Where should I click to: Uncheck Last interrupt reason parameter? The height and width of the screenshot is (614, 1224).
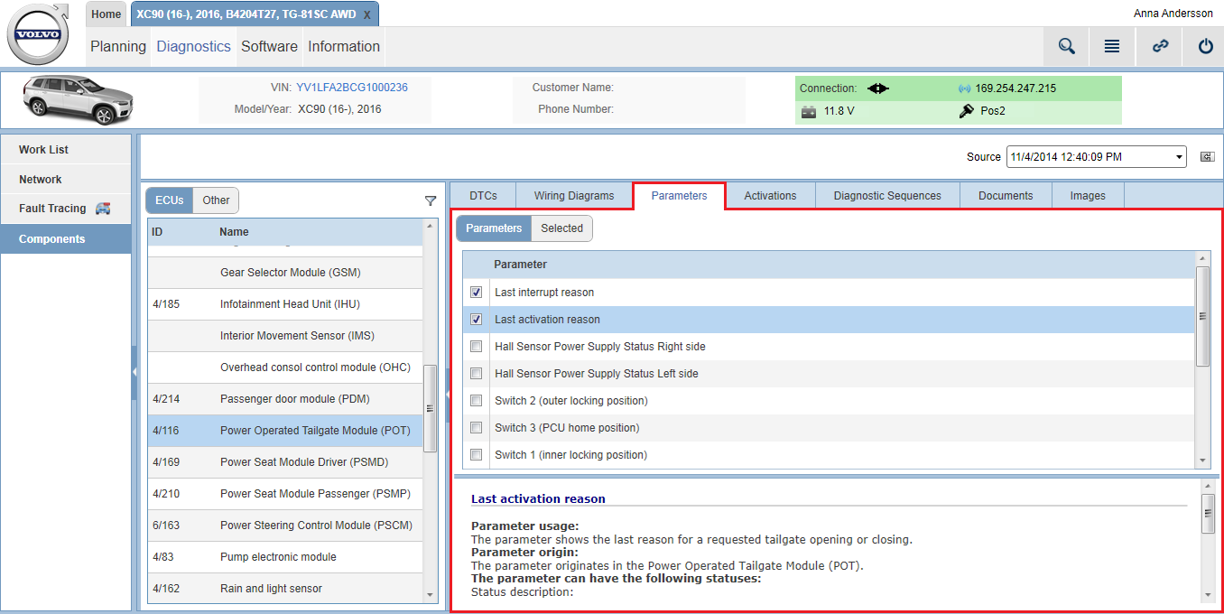click(477, 293)
